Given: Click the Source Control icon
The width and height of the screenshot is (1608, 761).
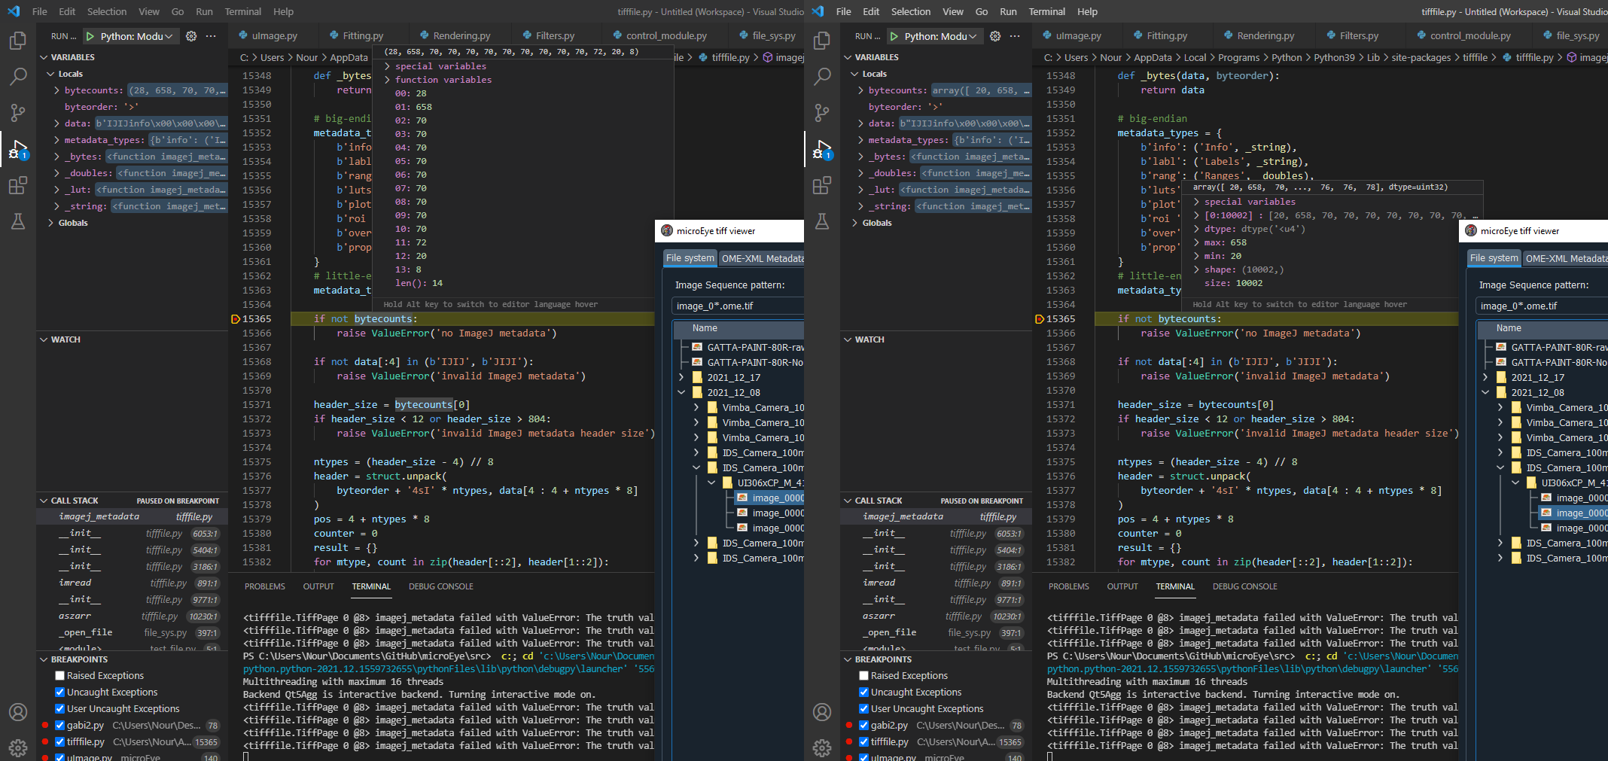Looking at the screenshot, I should click(18, 112).
